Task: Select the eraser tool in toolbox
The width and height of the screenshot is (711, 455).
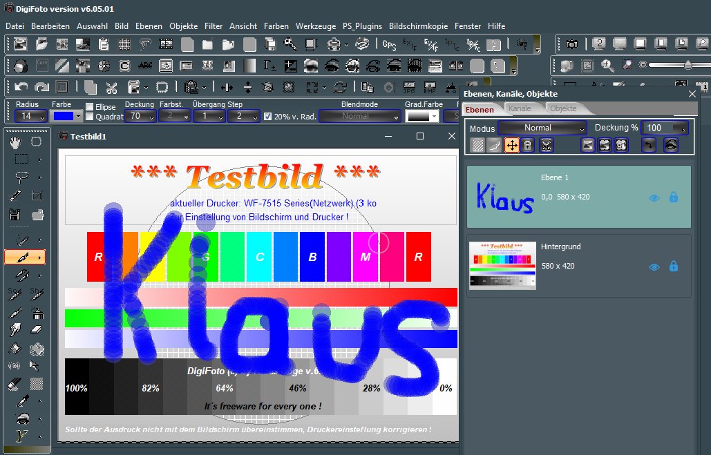Action: [37, 329]
